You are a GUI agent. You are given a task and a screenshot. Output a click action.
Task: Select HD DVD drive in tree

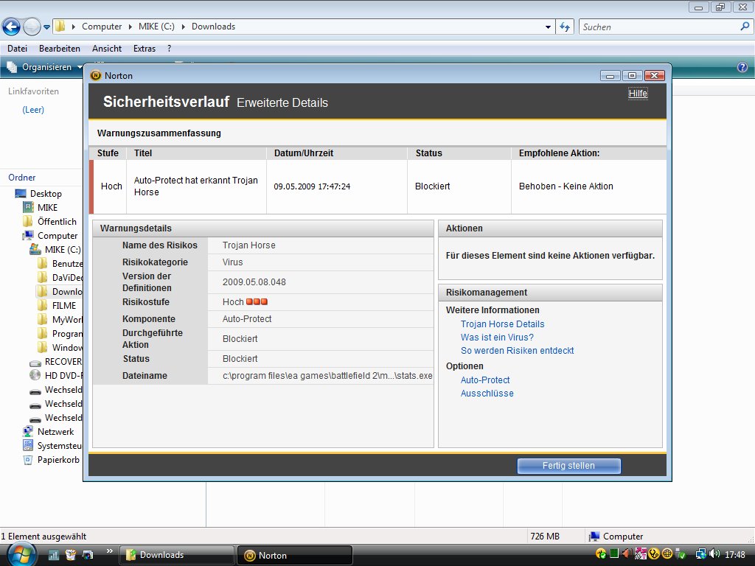[x=63, y=375]
